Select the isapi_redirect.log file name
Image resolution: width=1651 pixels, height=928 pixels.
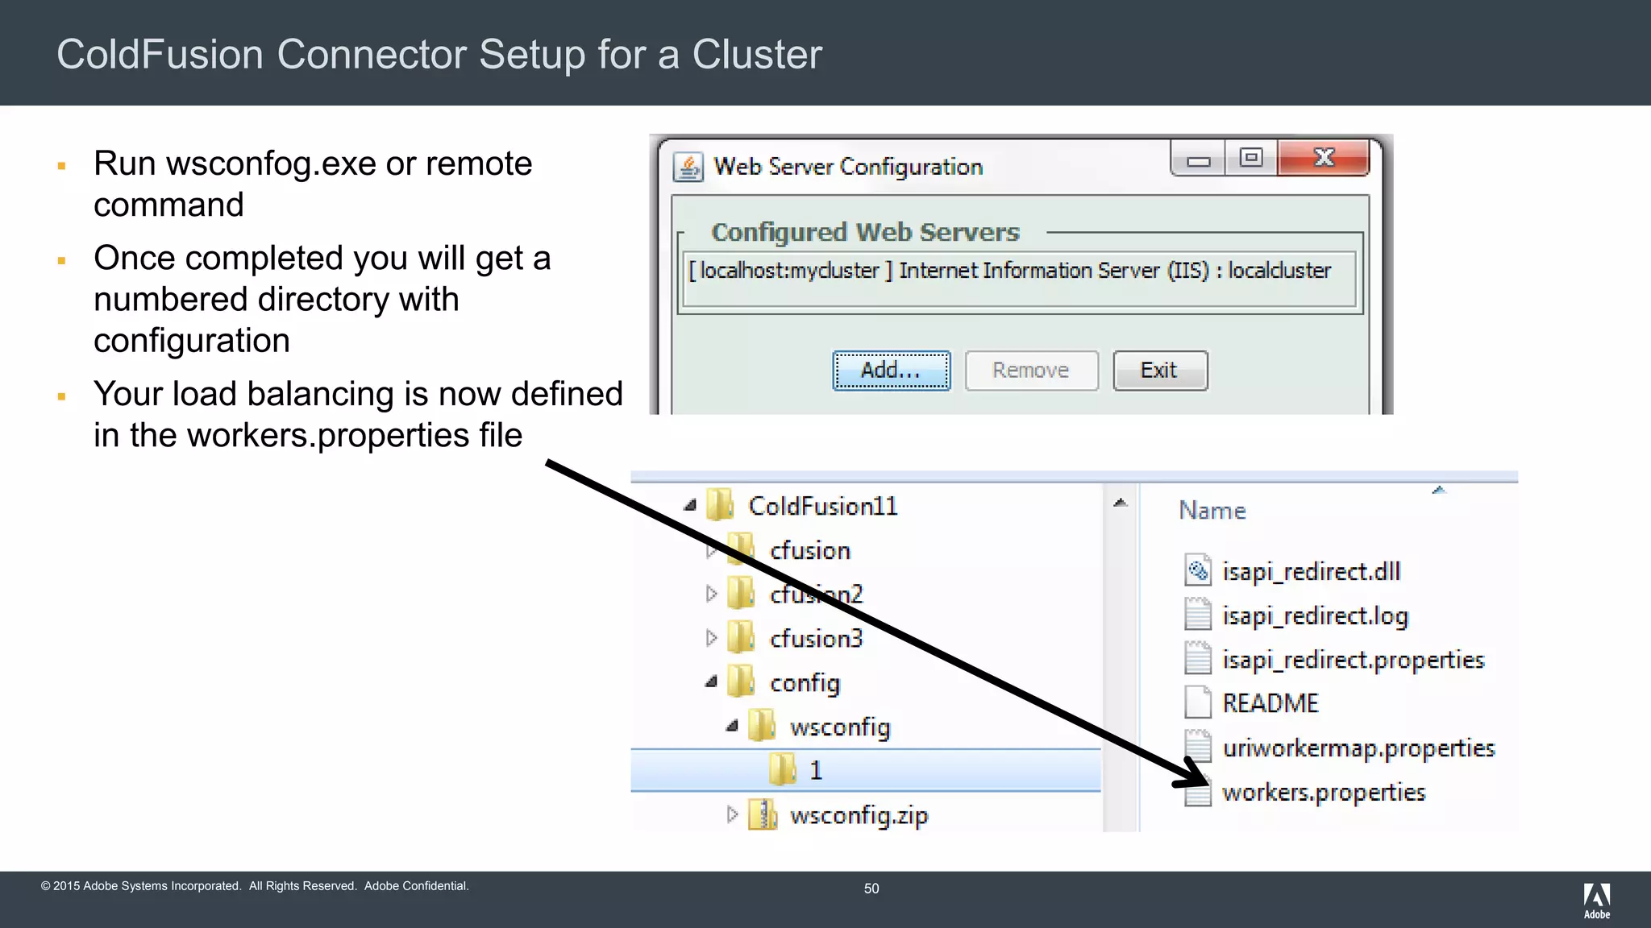(1316, 616)
